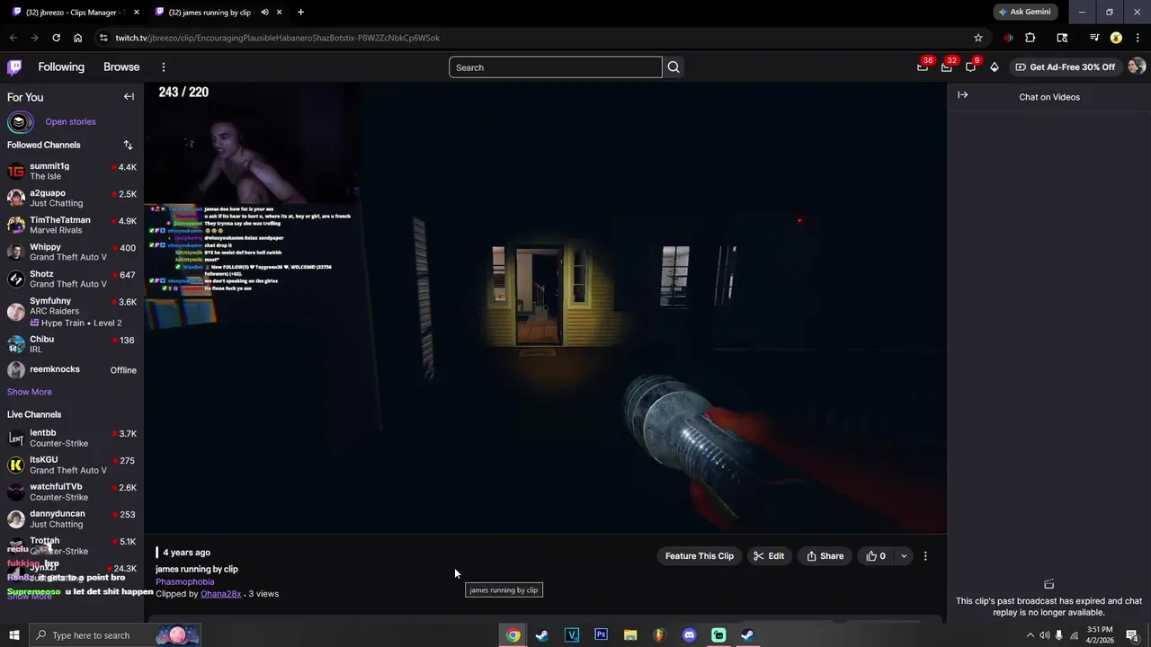
Task: Open media controls music-note icon
Action: [1094, 38]
